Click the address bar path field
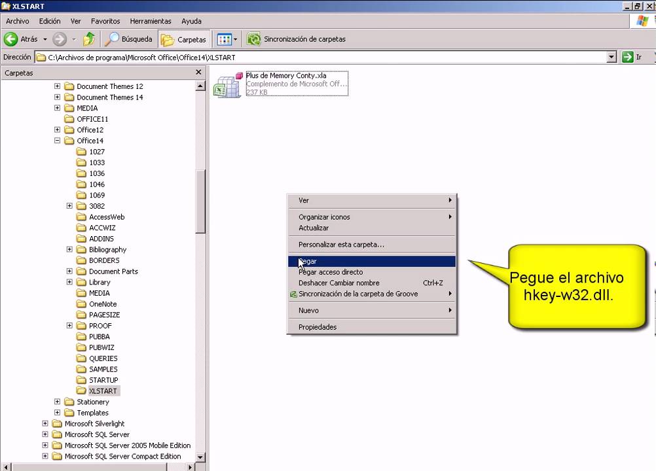 pos(321,57)
